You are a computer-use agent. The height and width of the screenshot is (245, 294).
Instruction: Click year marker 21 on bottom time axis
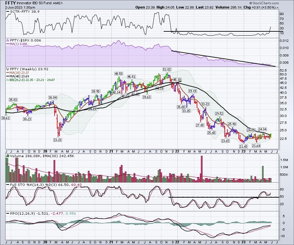tap(112, 242)
